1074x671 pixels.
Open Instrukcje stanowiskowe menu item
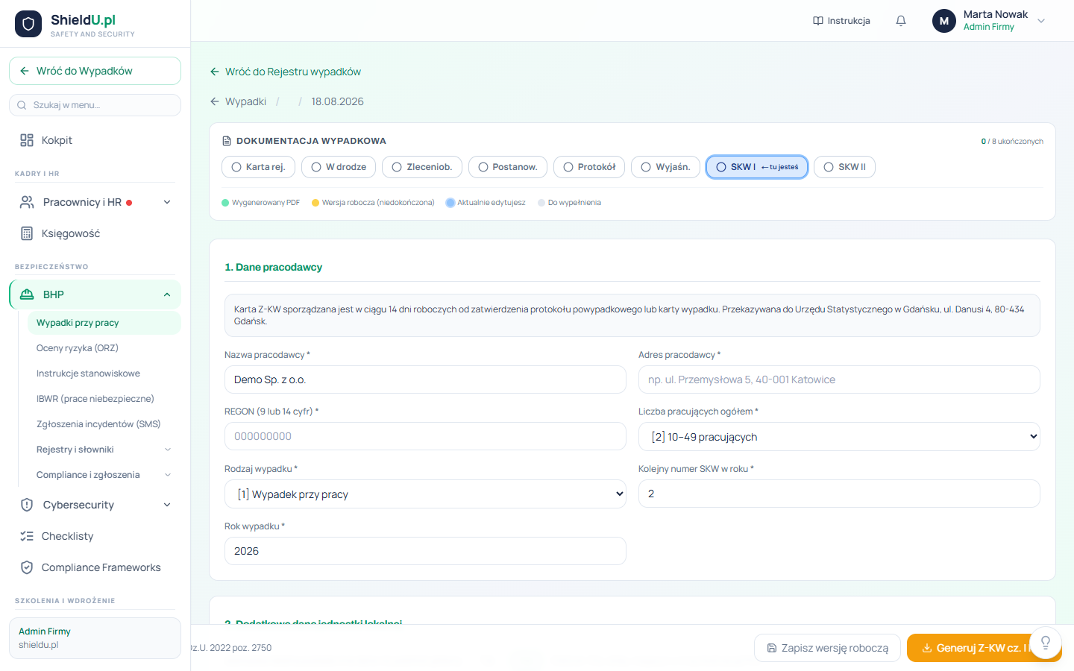(x=104, y=374)
